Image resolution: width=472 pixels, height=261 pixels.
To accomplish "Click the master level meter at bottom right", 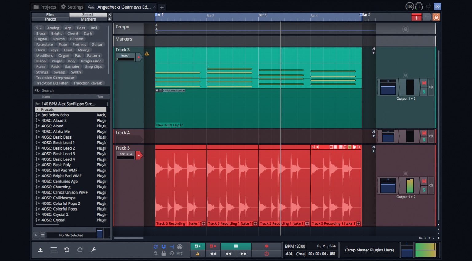I will pyautogui.click(x=427, y=250).
